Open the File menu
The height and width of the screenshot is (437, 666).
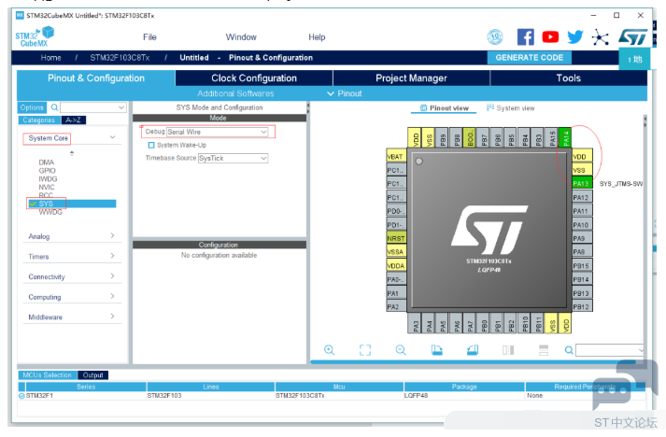tap(149, 37)
